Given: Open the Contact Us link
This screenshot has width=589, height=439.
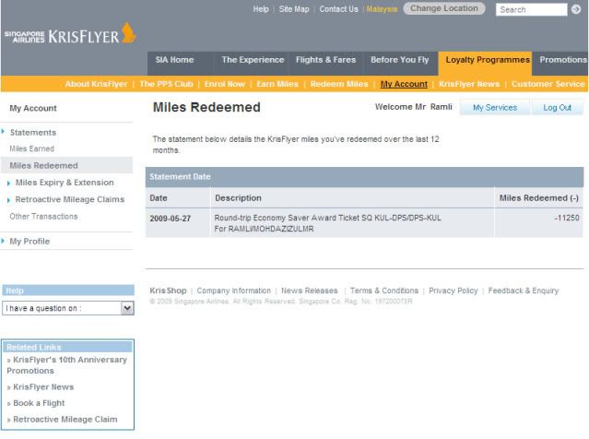Looking at the screenshot, I should pos(338,9).
